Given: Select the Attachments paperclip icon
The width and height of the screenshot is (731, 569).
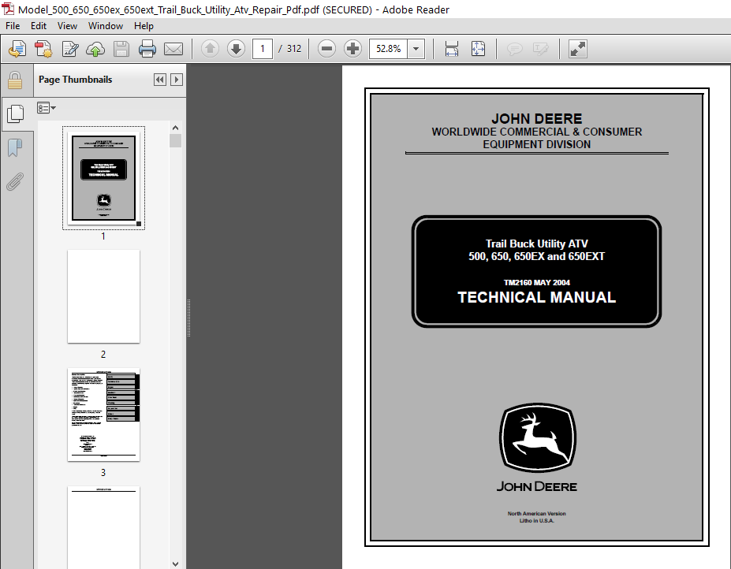Looking at the screenshot, I should click(16, 181).
